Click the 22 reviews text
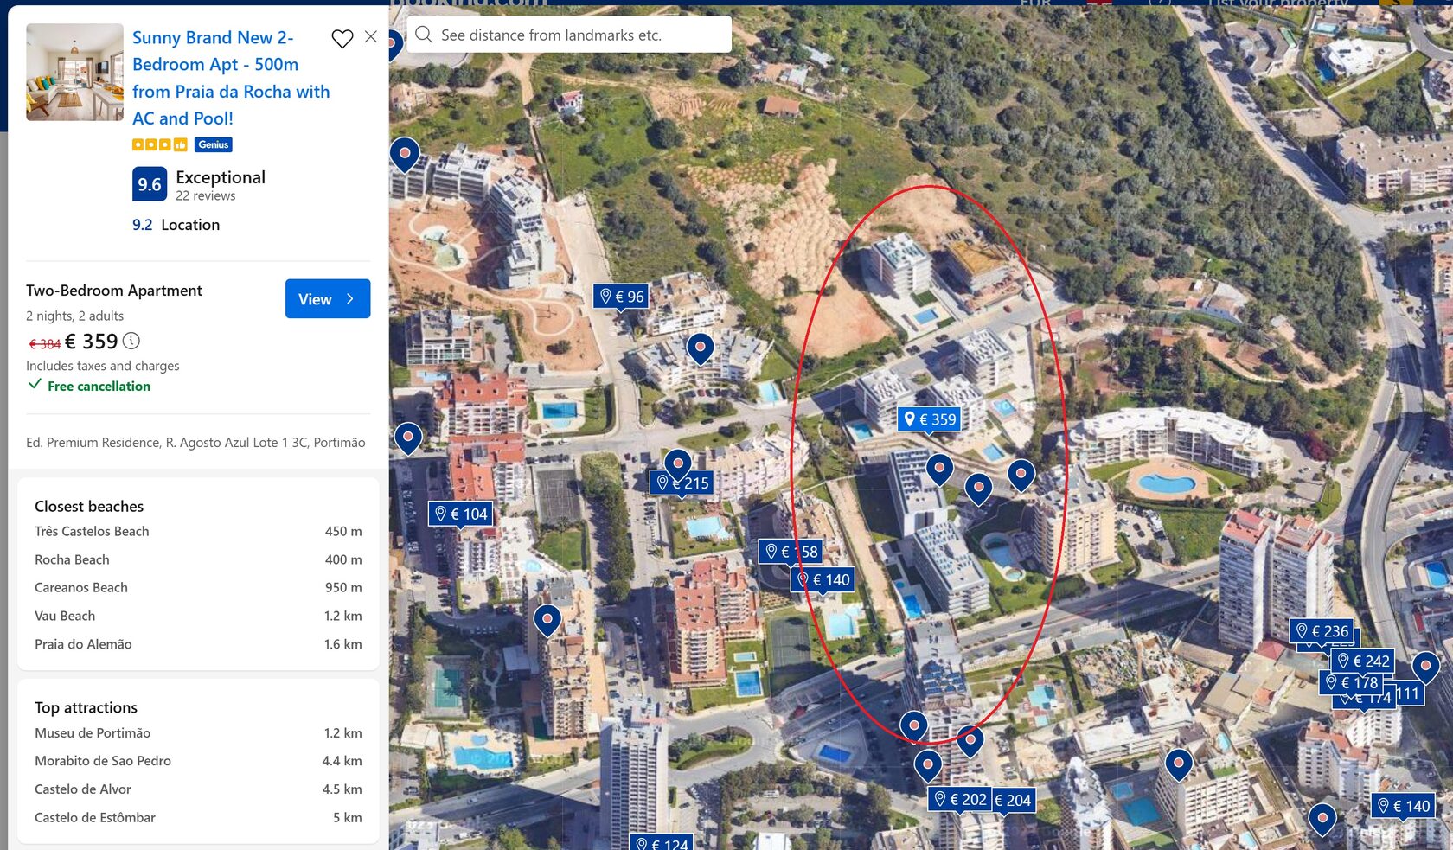1453x850 pixels. click(x=206, y=196)
